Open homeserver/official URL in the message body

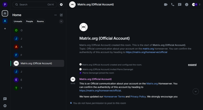point(100,91)
